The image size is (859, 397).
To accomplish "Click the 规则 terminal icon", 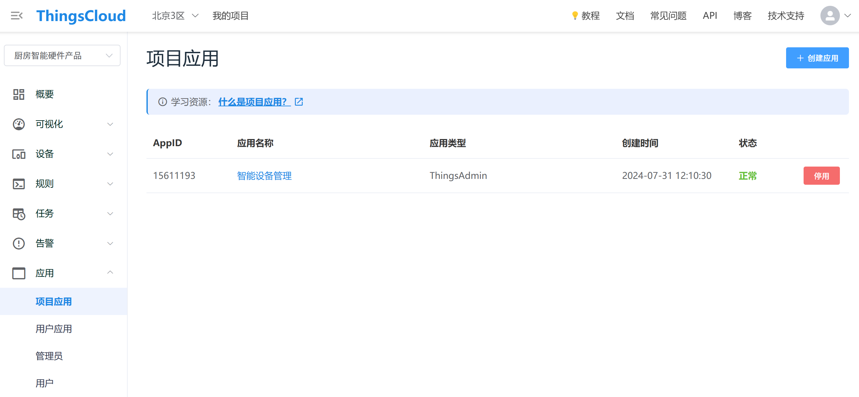I will (x=19, y=184).
